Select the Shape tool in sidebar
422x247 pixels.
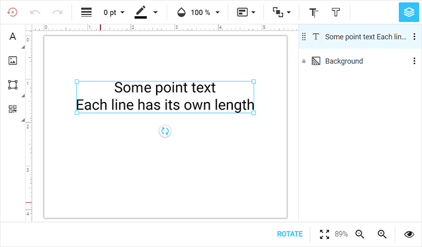click(13, 85)
